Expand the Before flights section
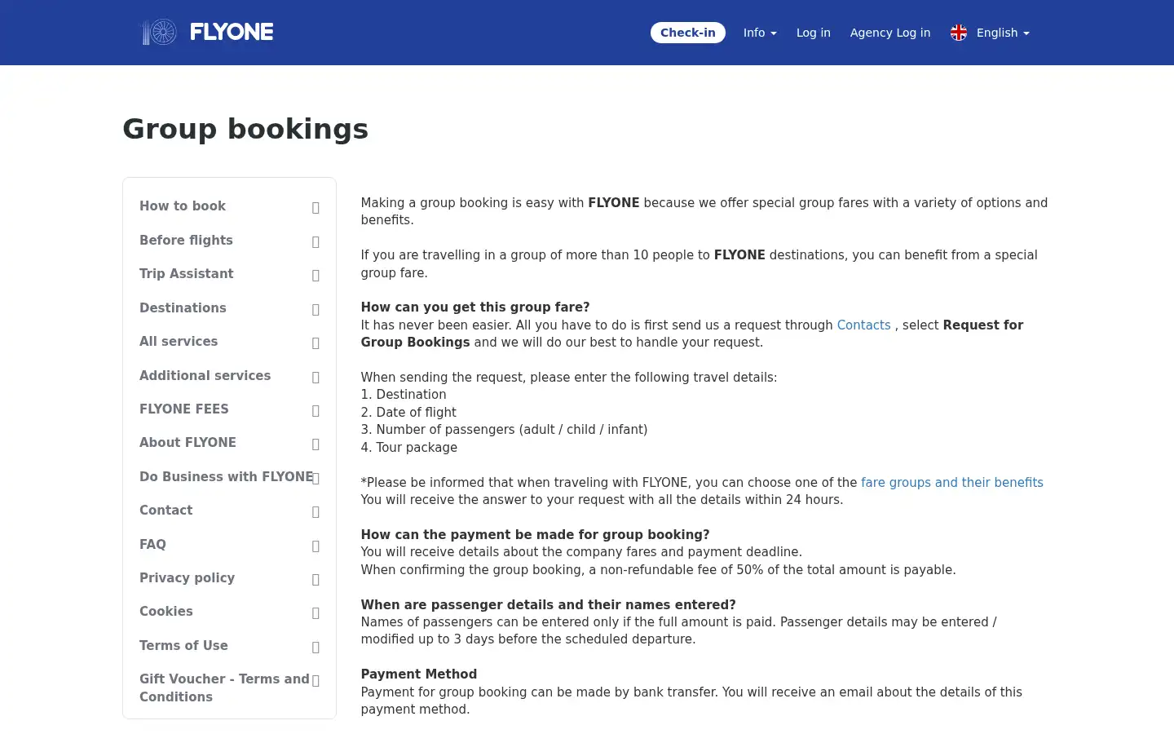The image size is (1174, 734). [229, 241]
